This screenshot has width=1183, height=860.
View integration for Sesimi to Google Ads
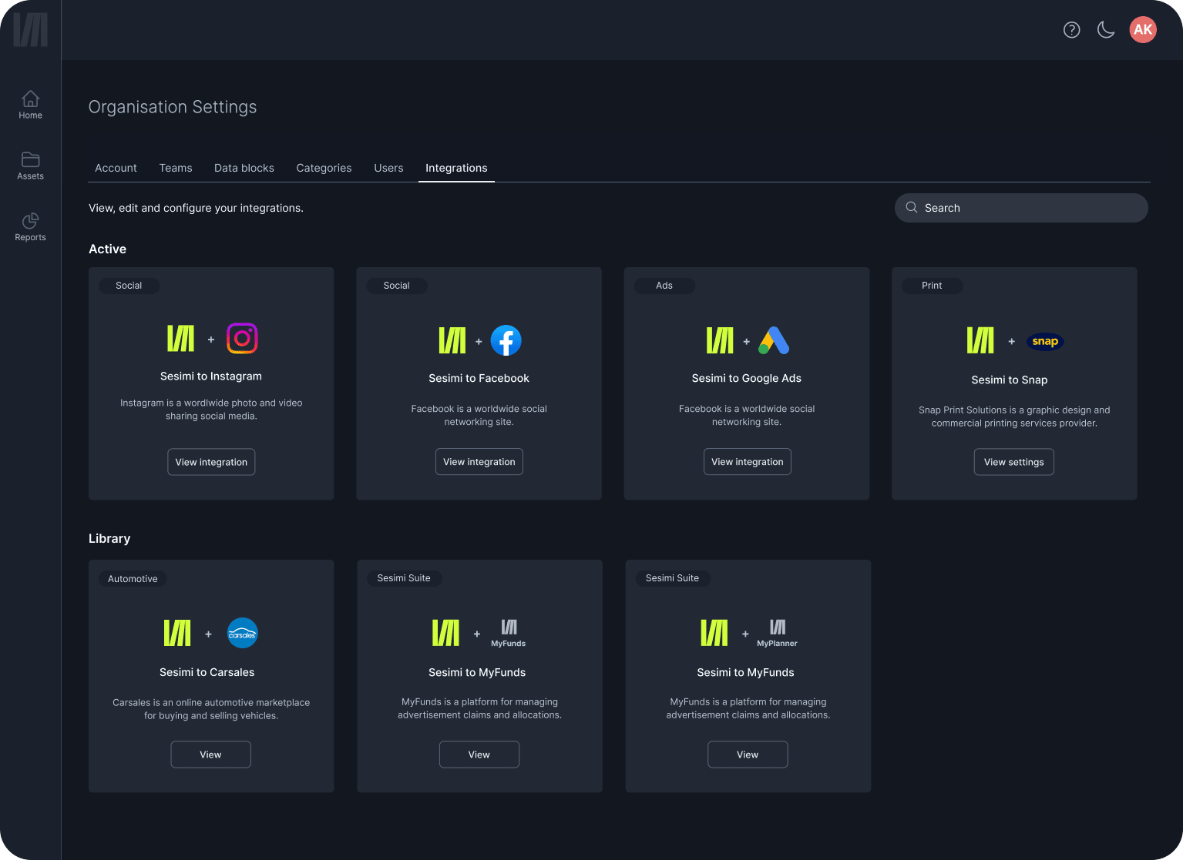[x=748, y=462]
